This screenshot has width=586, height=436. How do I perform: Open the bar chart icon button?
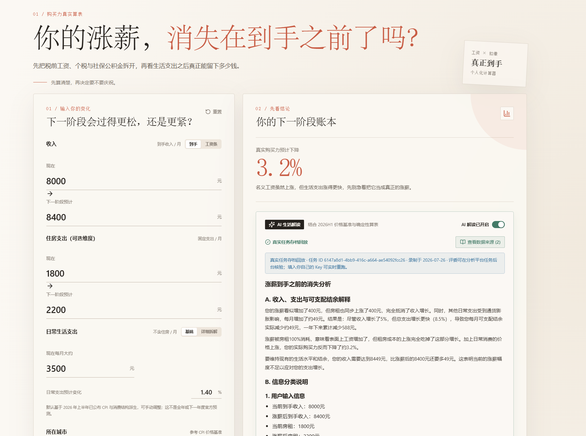(x=507, y=113)
